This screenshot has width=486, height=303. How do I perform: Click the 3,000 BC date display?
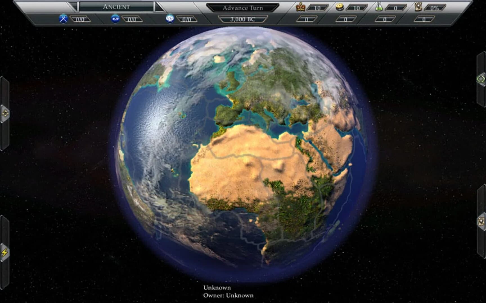click(x=243, y=19)
